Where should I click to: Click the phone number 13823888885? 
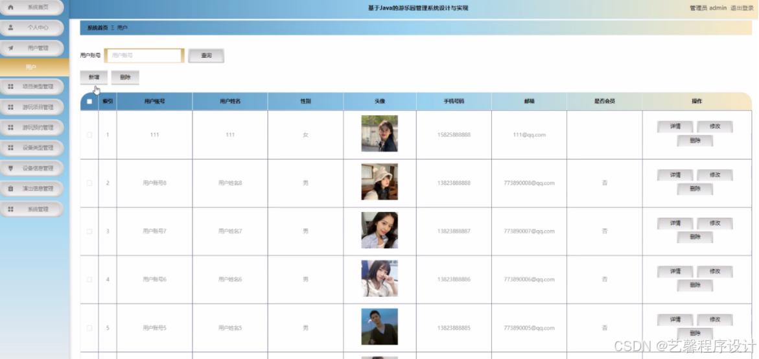point(454,328)
